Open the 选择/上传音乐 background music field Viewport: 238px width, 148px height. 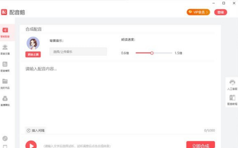78,52
